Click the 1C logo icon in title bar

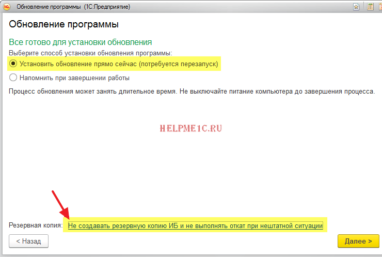[7, 7]
